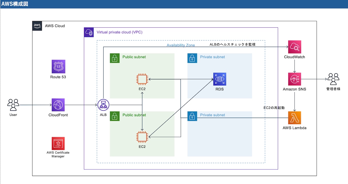This screenshot has width=348, height=184.
Task: Click the Amazon SNS text label
Action: pos(295,89)
